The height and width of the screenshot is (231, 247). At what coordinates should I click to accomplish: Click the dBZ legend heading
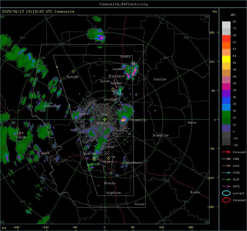click(x=233, y=15)
